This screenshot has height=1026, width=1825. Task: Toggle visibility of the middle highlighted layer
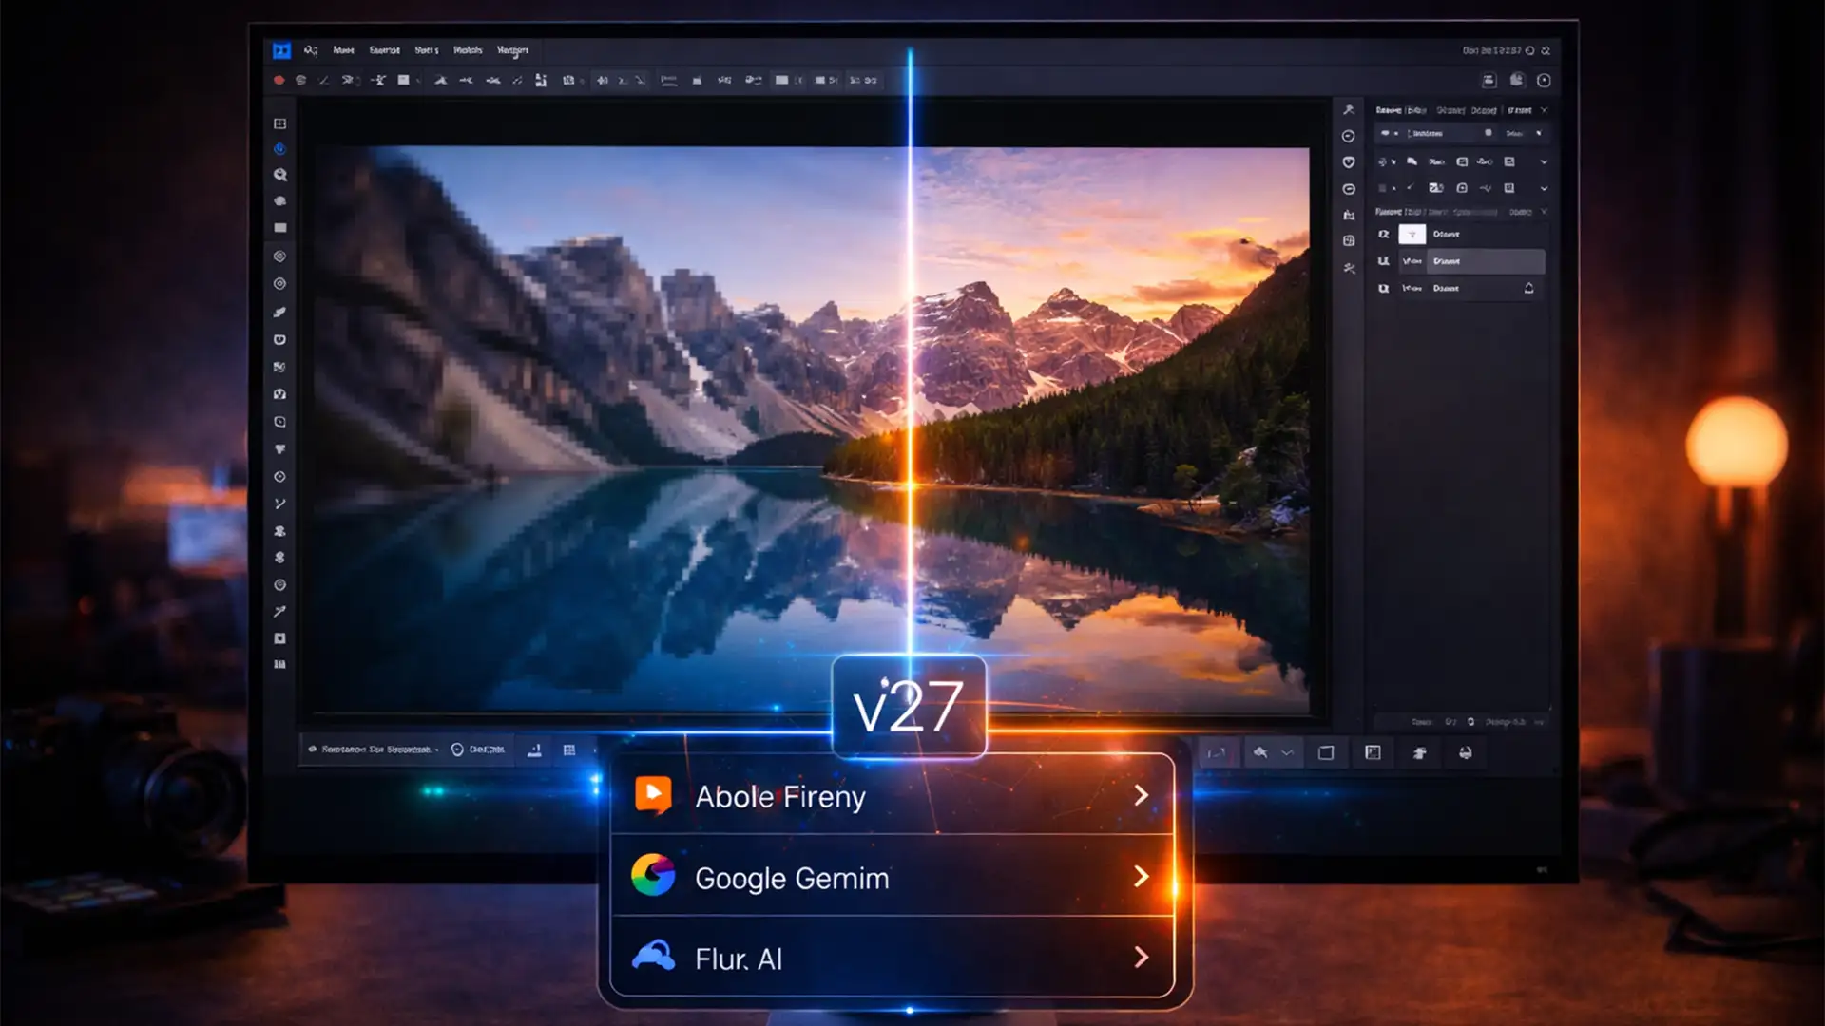1386,261
